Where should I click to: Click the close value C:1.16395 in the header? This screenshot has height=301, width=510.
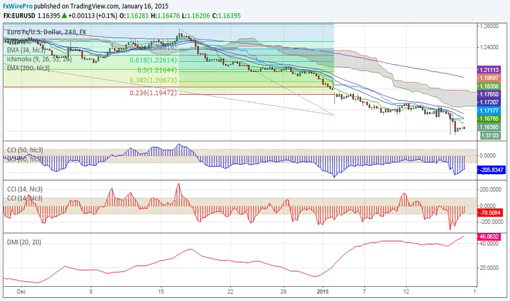[x=227, y=16]
